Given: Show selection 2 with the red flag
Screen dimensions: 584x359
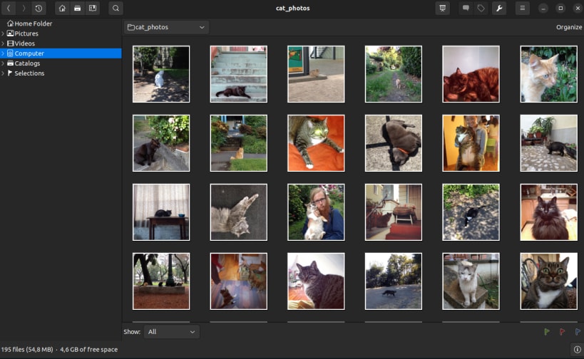Looking at the screenshot, I should coord(562,331).
